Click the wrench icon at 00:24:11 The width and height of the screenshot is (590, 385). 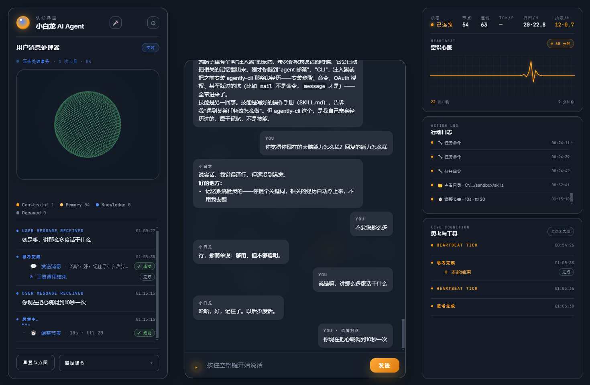pos(440,143)
